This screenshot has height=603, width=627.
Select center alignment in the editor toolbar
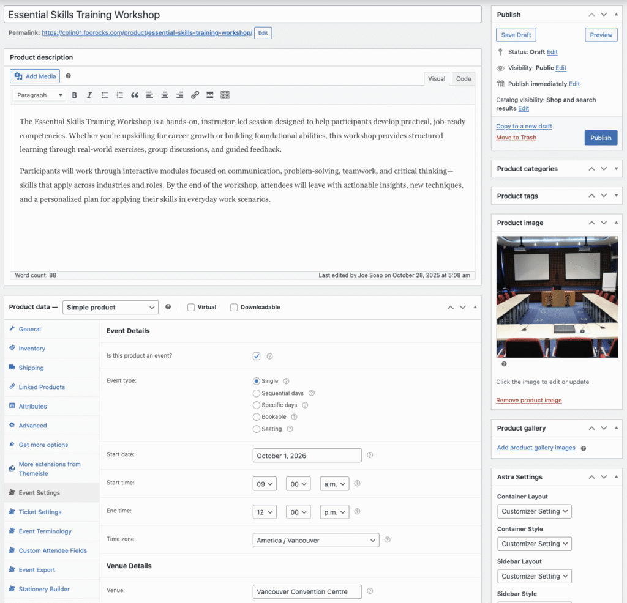coord(164,95)
